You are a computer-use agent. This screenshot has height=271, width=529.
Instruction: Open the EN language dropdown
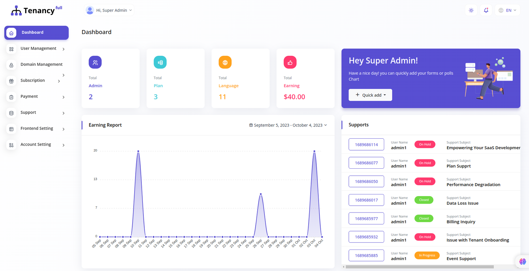pos(508,10)
